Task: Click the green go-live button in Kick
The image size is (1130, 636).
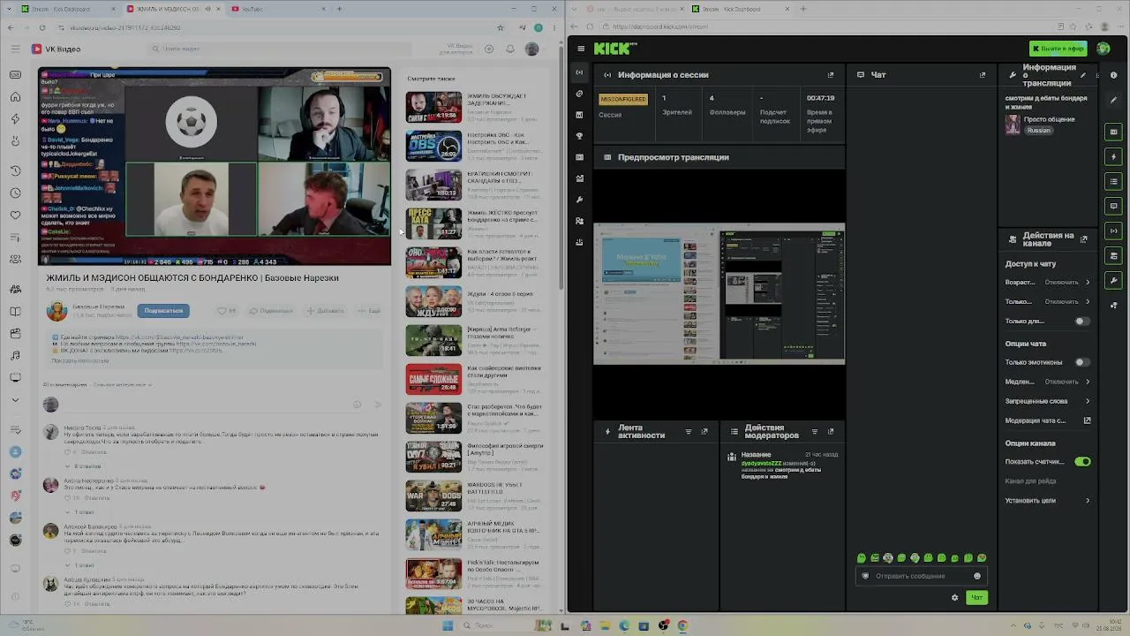Action: [1058, 49]
